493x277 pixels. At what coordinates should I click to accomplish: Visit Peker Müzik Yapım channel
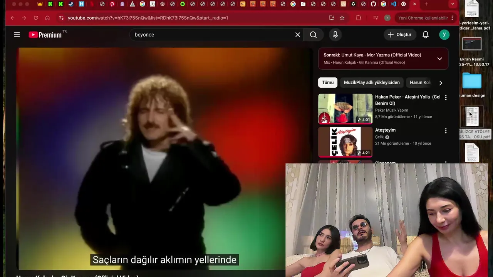392,110
